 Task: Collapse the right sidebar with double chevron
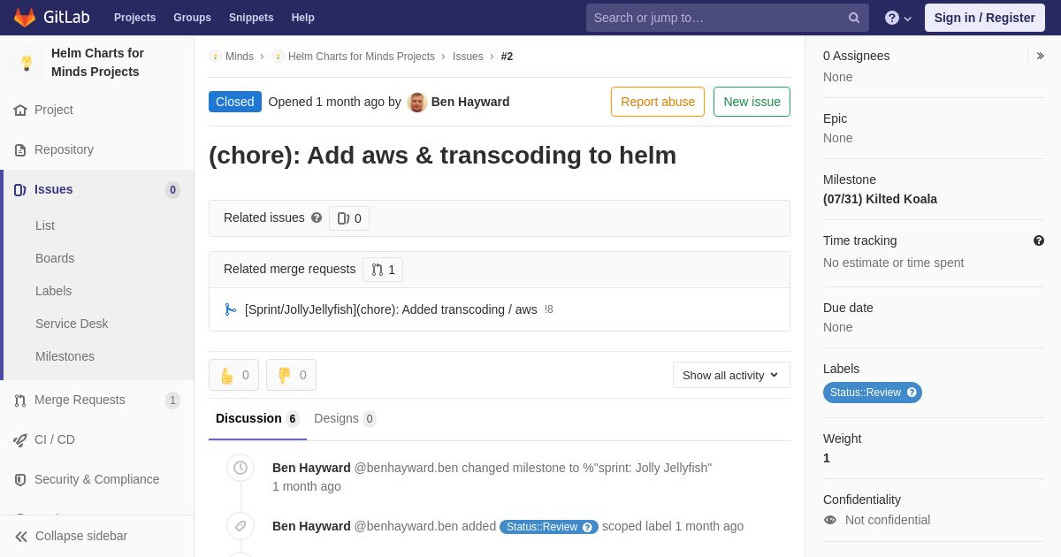coord(1040,56)
